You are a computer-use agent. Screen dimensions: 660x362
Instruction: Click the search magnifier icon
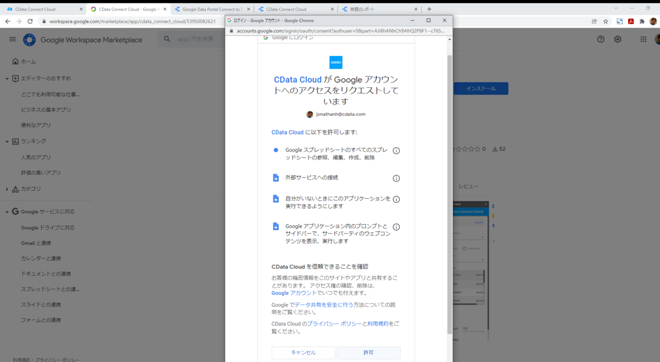point(168,39)
